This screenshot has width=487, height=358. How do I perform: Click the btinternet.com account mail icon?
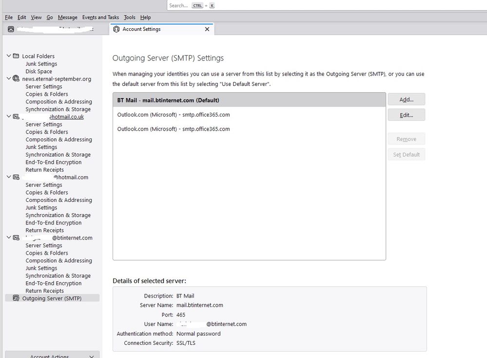(17, 238)
